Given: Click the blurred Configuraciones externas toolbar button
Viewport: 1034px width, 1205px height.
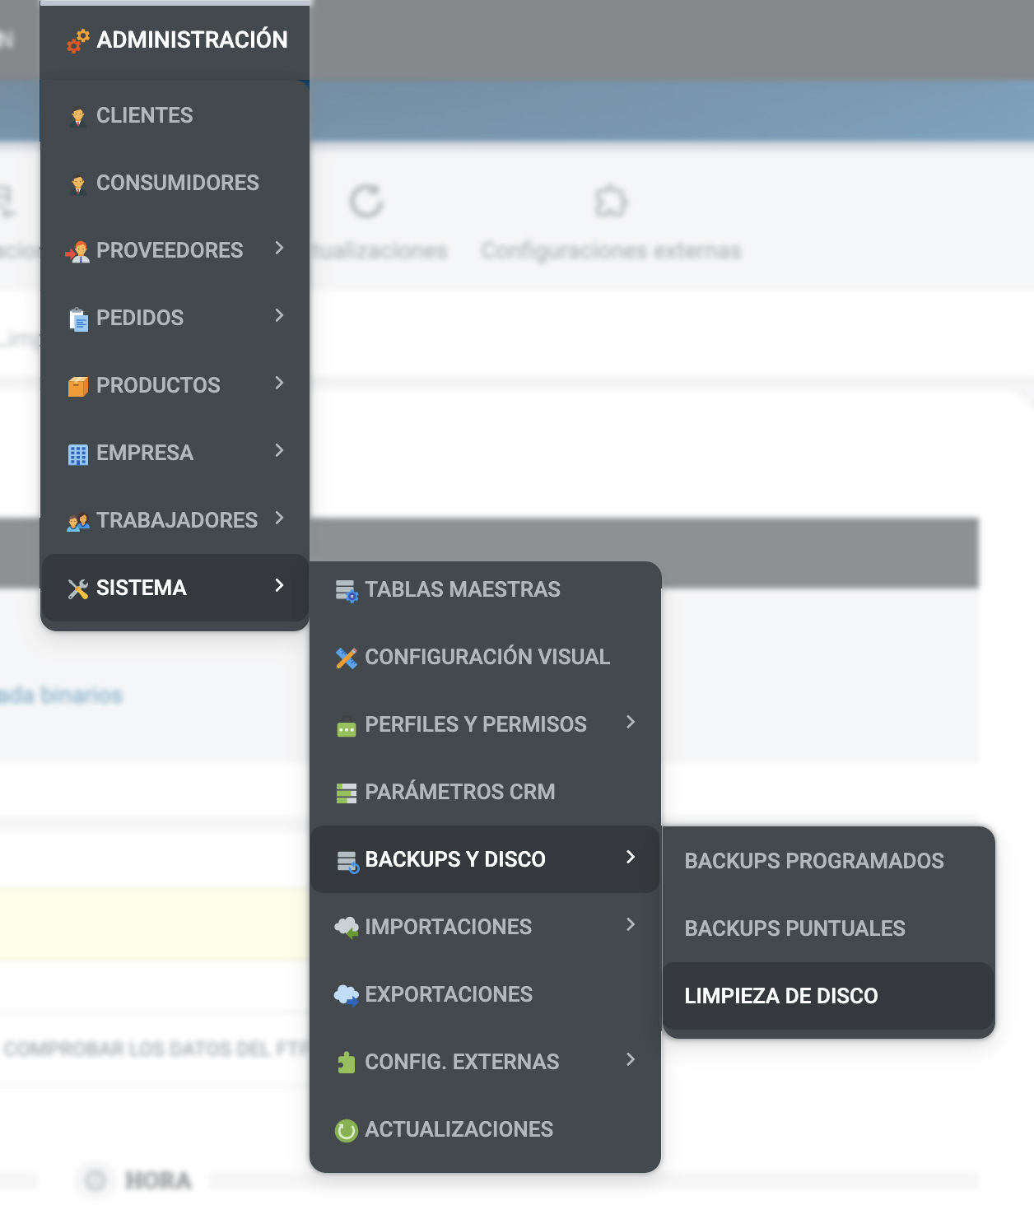Looking at the screenshot, I should point(611,222).
